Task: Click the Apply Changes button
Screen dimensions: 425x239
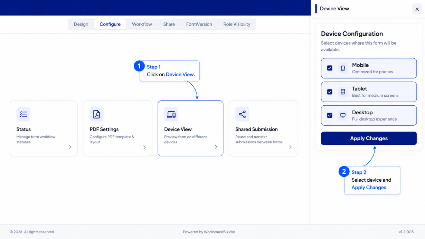Action: click(369, 138)
